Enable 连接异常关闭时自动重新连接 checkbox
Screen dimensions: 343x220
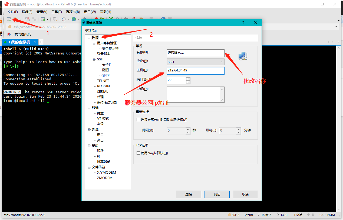pyautogui.click(x=138, y=119)
